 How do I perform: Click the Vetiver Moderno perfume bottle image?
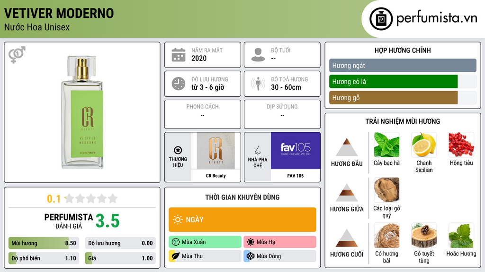tap(82, 112)
